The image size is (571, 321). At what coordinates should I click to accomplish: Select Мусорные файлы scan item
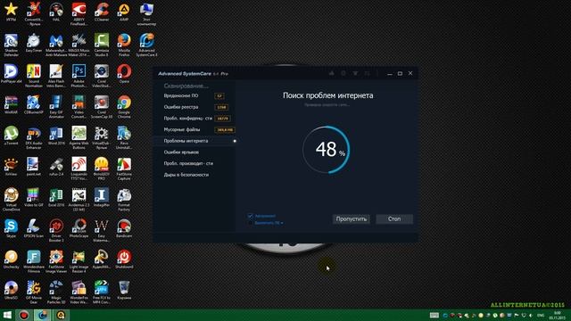click(182, 129)
